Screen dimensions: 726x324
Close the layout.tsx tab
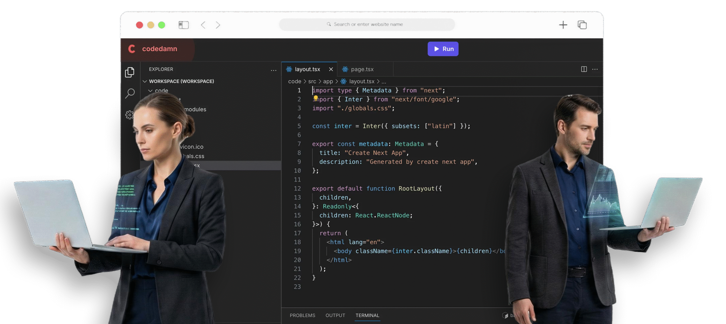pyautogui.click(x=331, y=69)
